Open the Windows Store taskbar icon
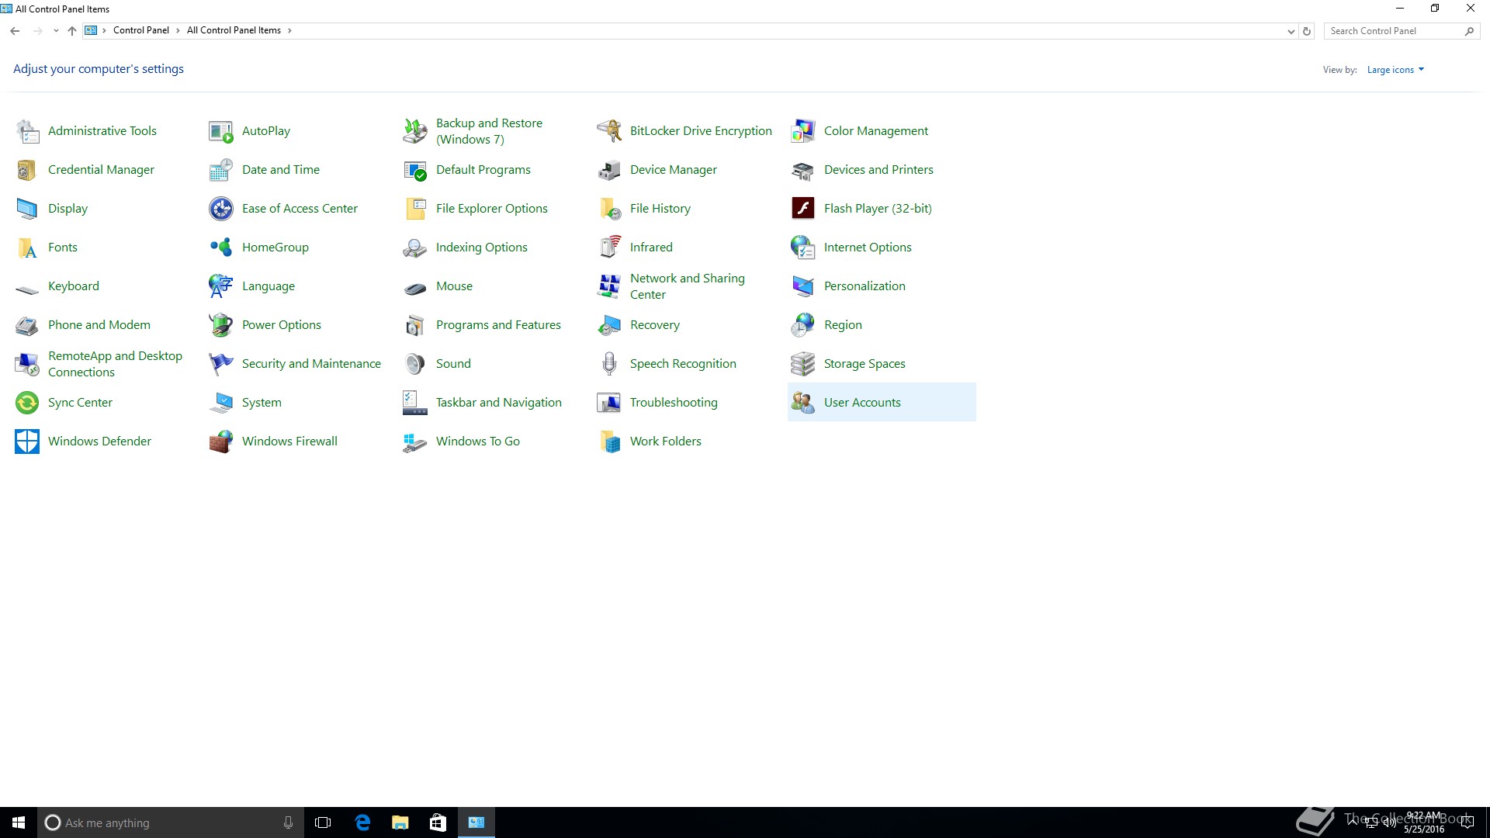The width and height of the screenshot is (1490, 838). pos(438,822)
